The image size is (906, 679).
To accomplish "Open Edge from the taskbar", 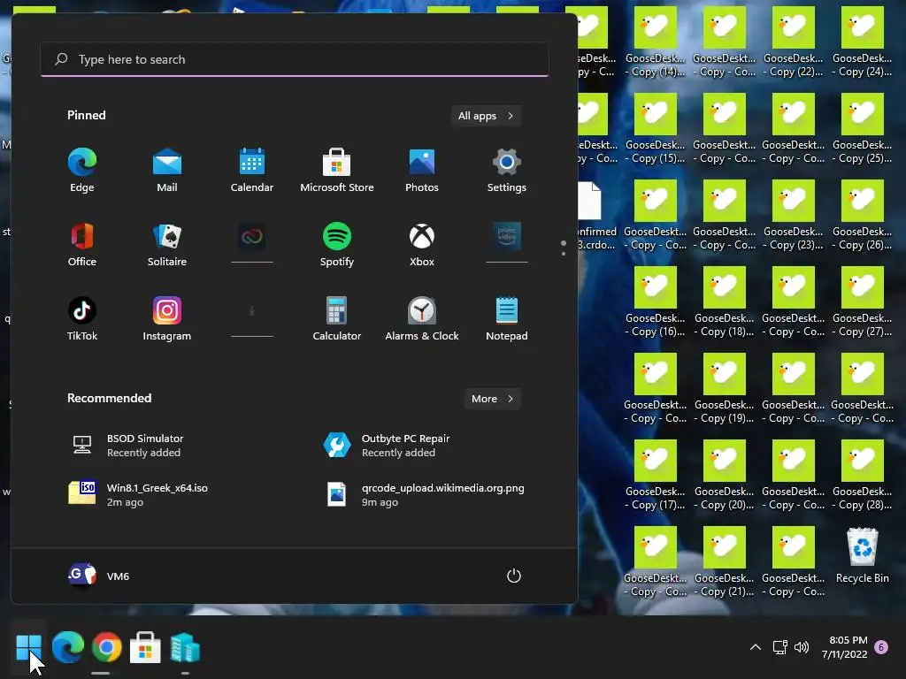I will click(x=67, y=647).
